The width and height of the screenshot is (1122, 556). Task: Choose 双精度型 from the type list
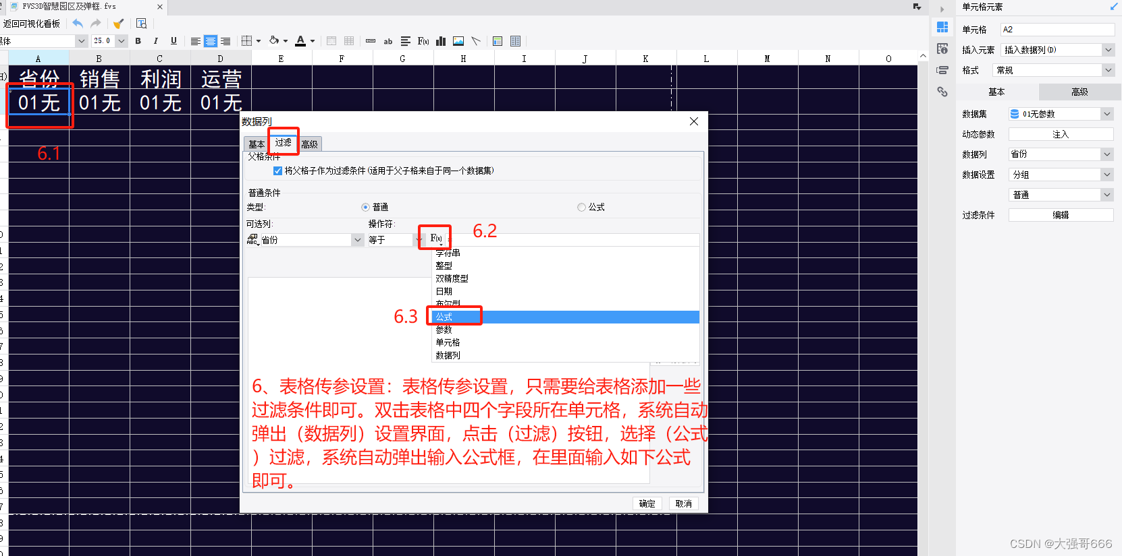pyautogui.click(x=566, y=278)
